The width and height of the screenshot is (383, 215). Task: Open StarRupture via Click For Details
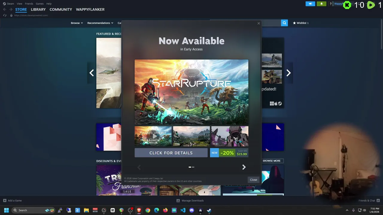[171, 153]
